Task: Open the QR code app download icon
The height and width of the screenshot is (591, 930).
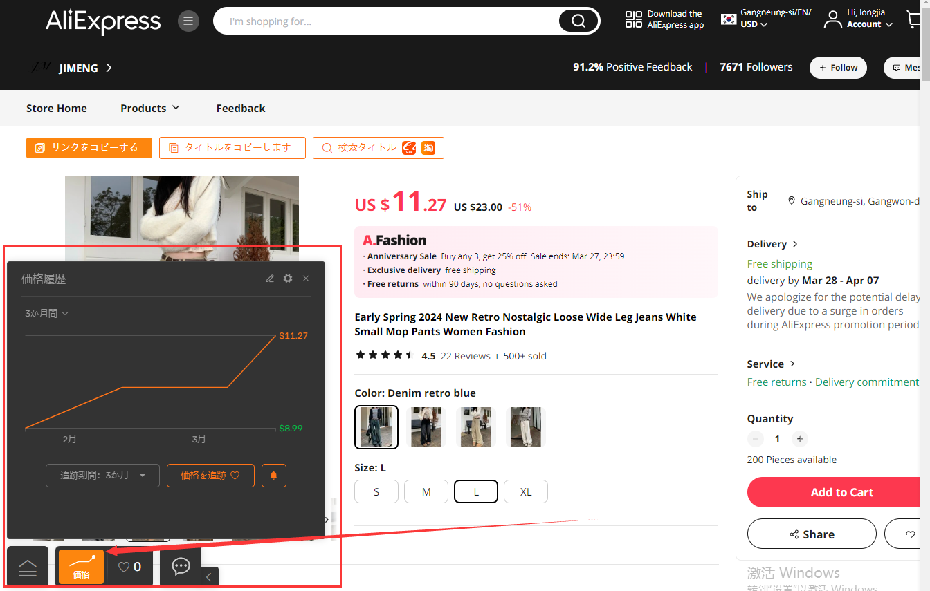Action: point(633,19)
